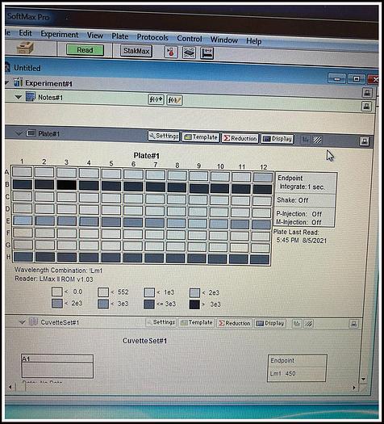Click the A1 cuvette box in CuvetteSet#1
The image size is (384, 424).
(x=57, y=367)
